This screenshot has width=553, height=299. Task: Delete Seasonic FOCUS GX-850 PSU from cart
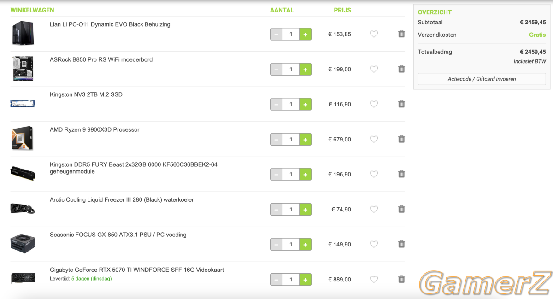click(401, 244)
